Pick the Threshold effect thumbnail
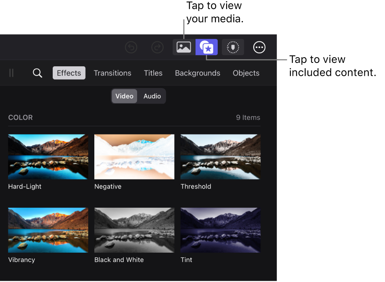Viewport: 385px width, 282px height. pyautogui.click(x=220, y=157)
